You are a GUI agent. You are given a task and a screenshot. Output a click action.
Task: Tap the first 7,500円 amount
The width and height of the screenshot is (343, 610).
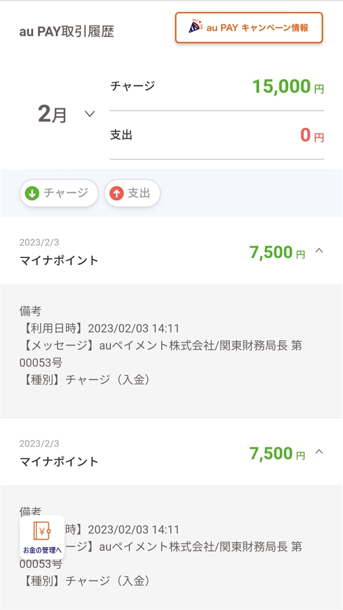point(277,253)
